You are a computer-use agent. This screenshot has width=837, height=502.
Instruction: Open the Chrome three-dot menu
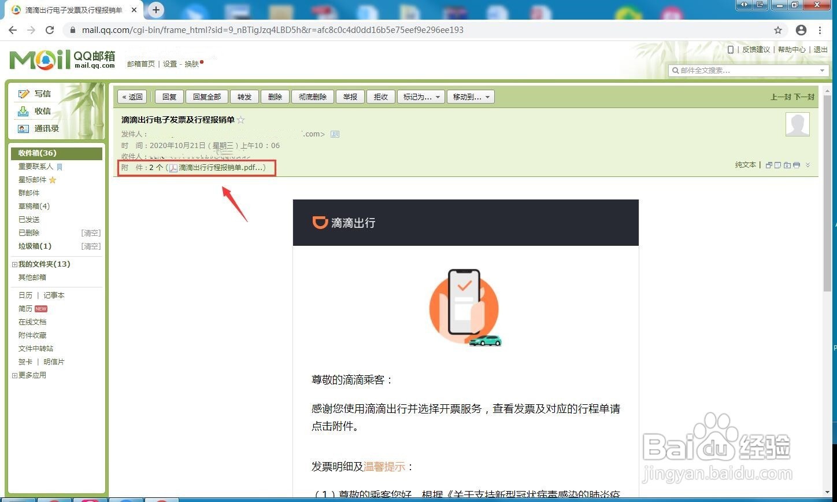point(820,30)
